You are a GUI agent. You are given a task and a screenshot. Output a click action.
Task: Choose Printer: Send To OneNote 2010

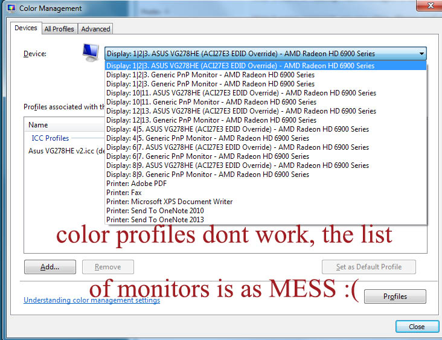pos(265,211)
